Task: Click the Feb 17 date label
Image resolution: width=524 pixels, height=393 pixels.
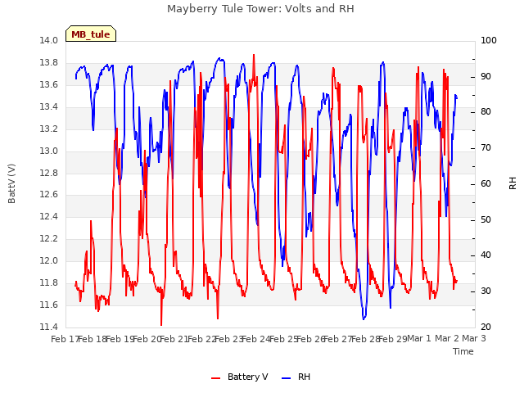Action: 64,339
